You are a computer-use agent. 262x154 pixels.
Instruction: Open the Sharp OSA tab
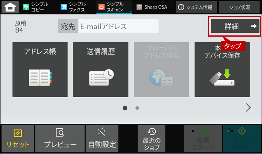click(x=152, y=7)
